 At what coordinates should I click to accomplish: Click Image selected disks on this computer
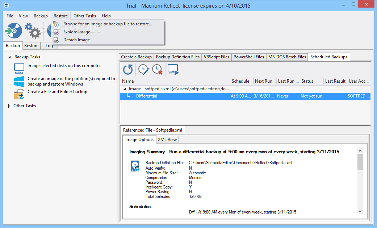click(x=64, y=66)
